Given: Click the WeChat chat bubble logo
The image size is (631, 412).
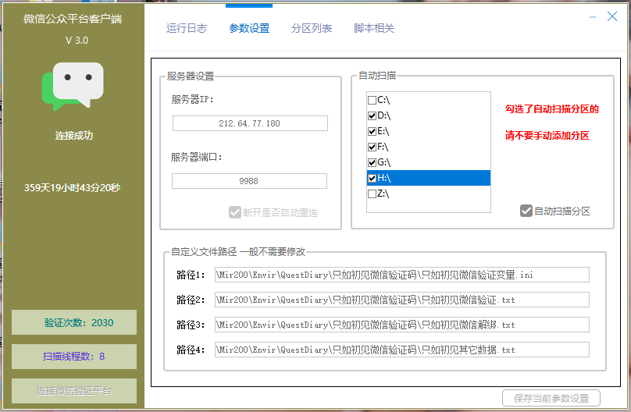Looking at the screenshot, I should 73,86.
